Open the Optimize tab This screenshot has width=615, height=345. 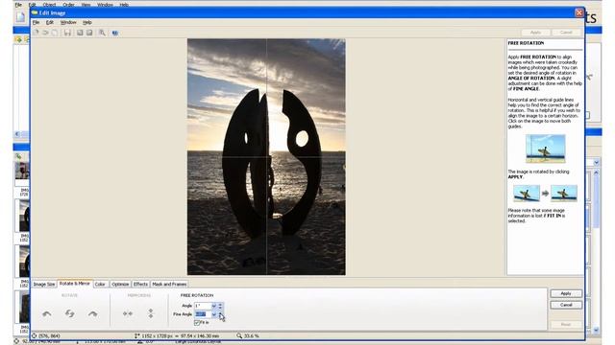pos(120,285)
